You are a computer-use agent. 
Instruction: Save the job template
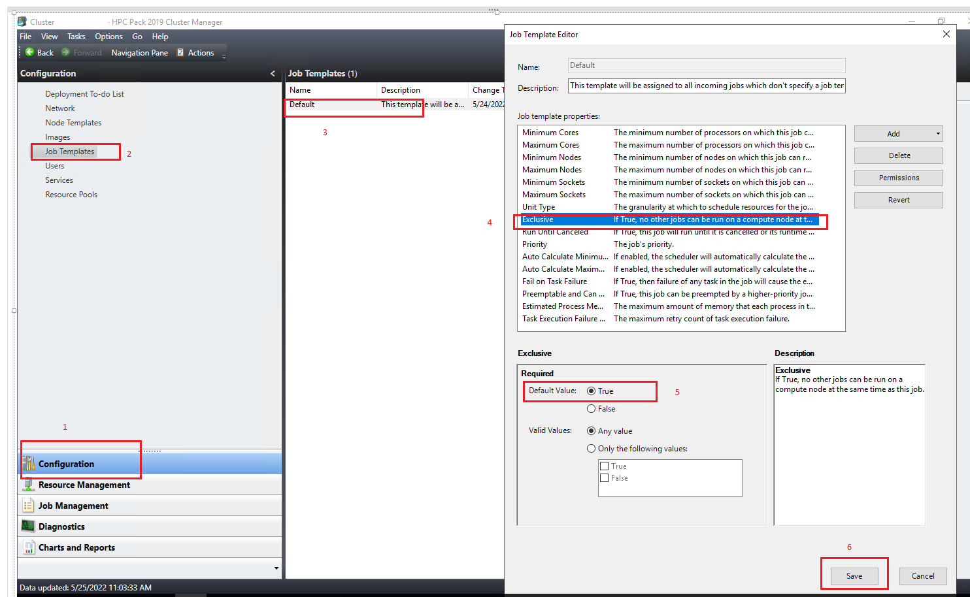coord(854,576)
